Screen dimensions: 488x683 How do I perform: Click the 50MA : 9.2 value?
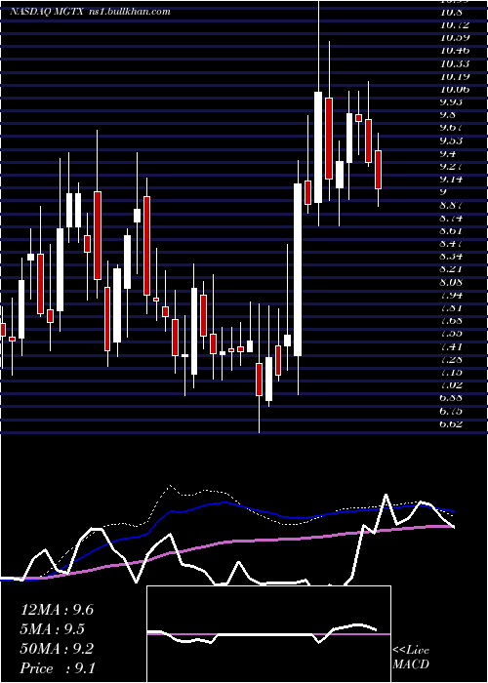click(57, 649)
